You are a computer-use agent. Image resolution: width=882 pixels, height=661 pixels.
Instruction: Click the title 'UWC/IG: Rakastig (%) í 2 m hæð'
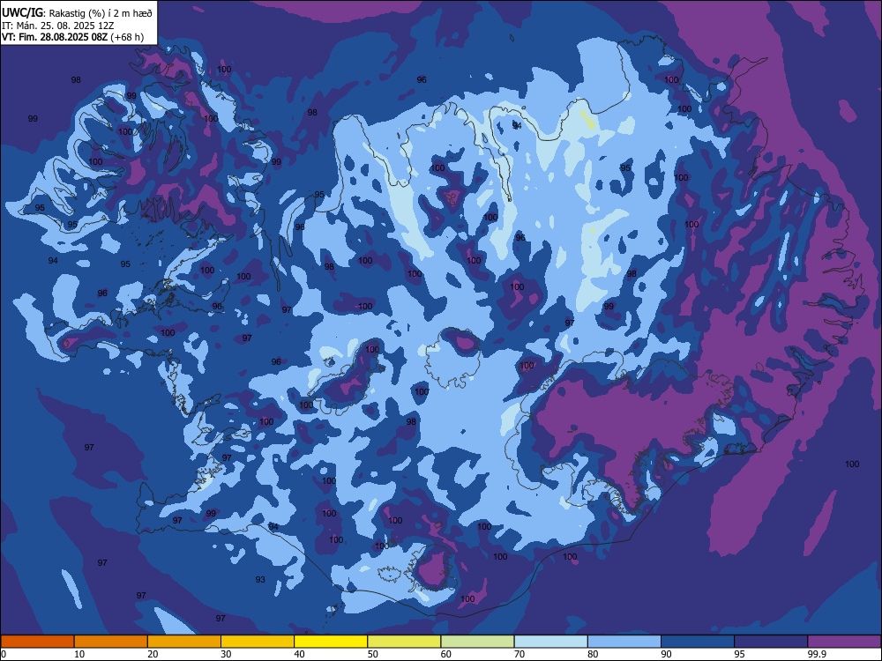(x=77, y=13)
